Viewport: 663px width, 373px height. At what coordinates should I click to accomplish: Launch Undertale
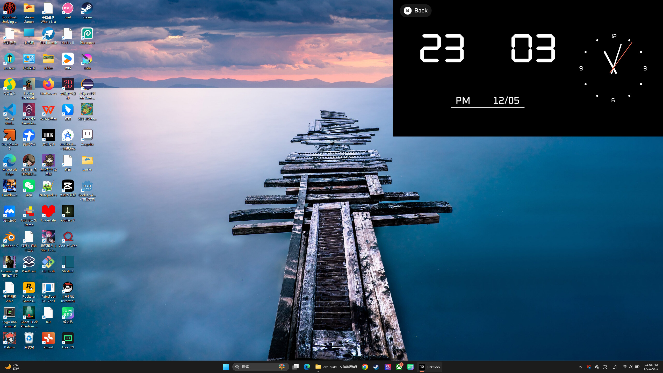click(x=48, y=211)
